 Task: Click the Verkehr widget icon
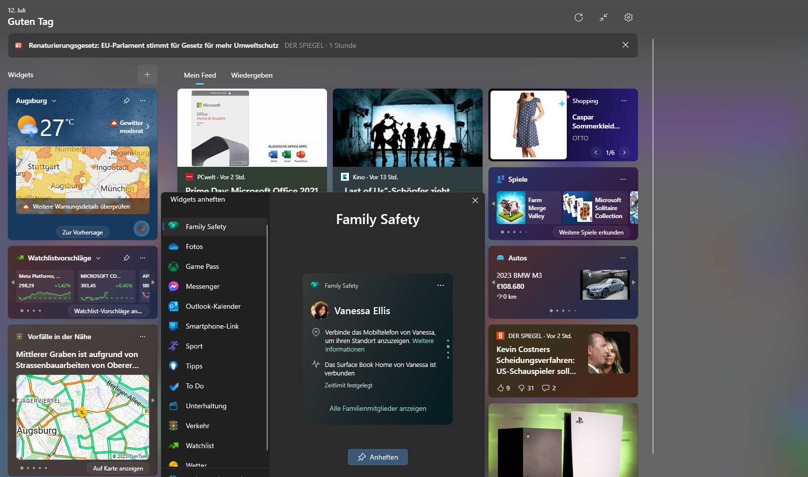(x=173, y=426)
